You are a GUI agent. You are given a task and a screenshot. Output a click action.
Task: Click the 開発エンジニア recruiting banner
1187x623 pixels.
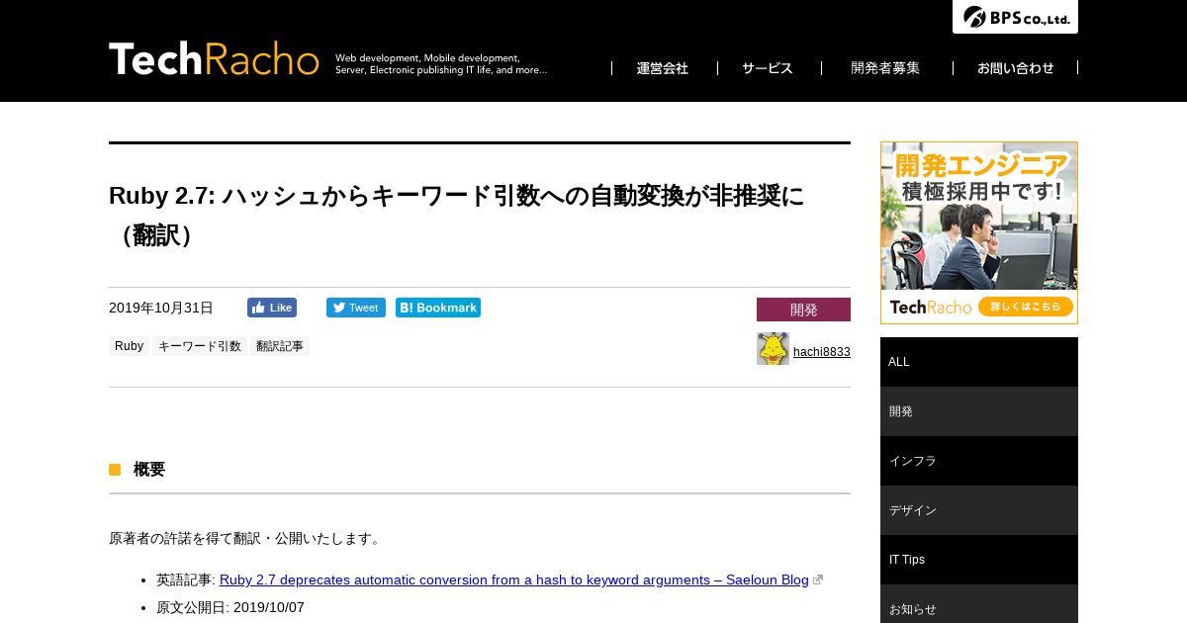click(979, 232)
